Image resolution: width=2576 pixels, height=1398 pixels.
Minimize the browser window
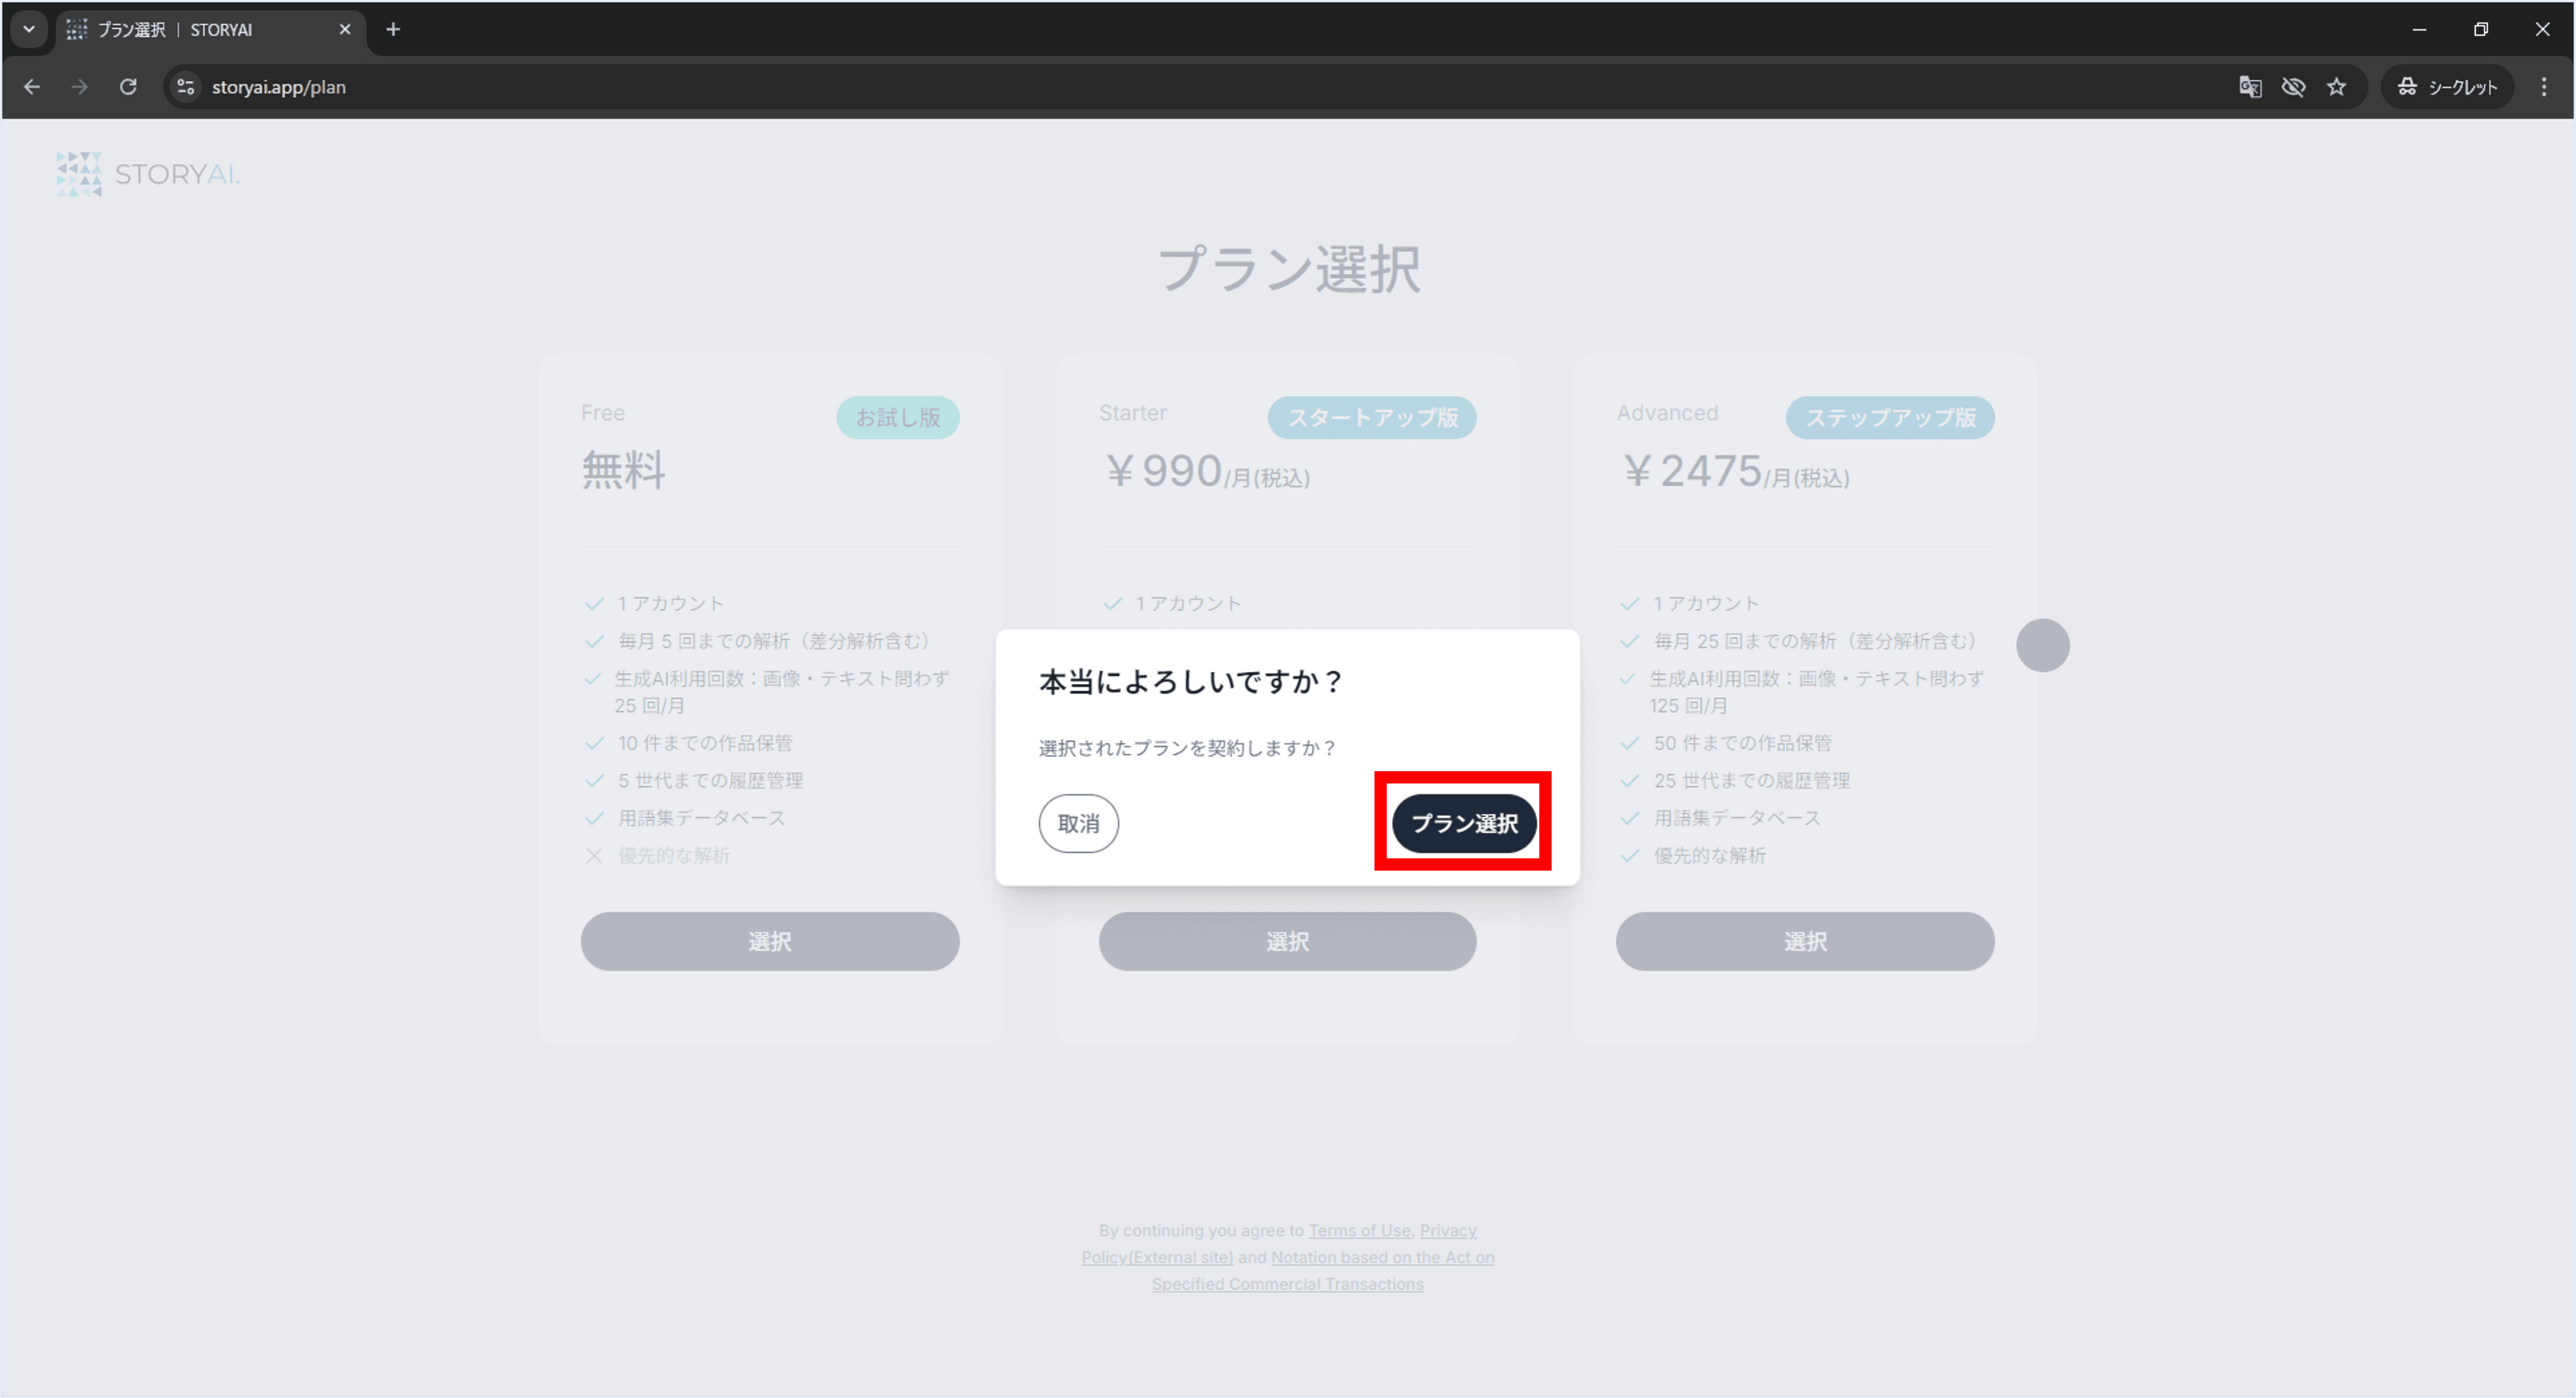pos(2419,29)
